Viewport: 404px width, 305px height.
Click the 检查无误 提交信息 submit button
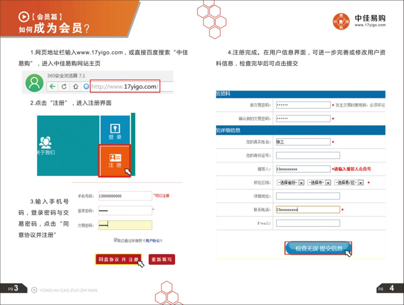click(318, 248)
